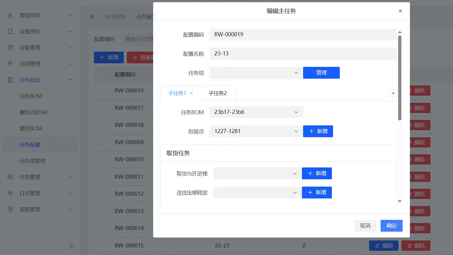Viewport: 453px width, 255px height.
Task: Check the select-all checkbox in table header
Action: 101,74
